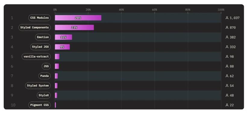Click the 23% Styled Components bar

click(74, 28)
